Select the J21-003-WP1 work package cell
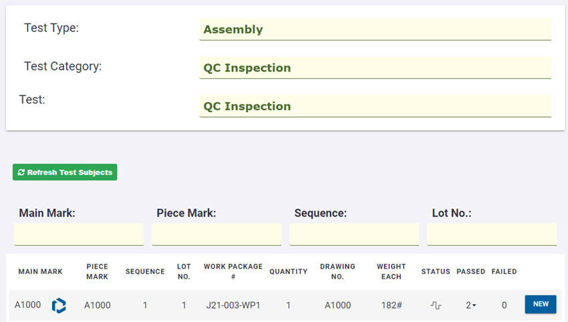The height and width of the screenshot is (322, 568). [x=233, y=305]
